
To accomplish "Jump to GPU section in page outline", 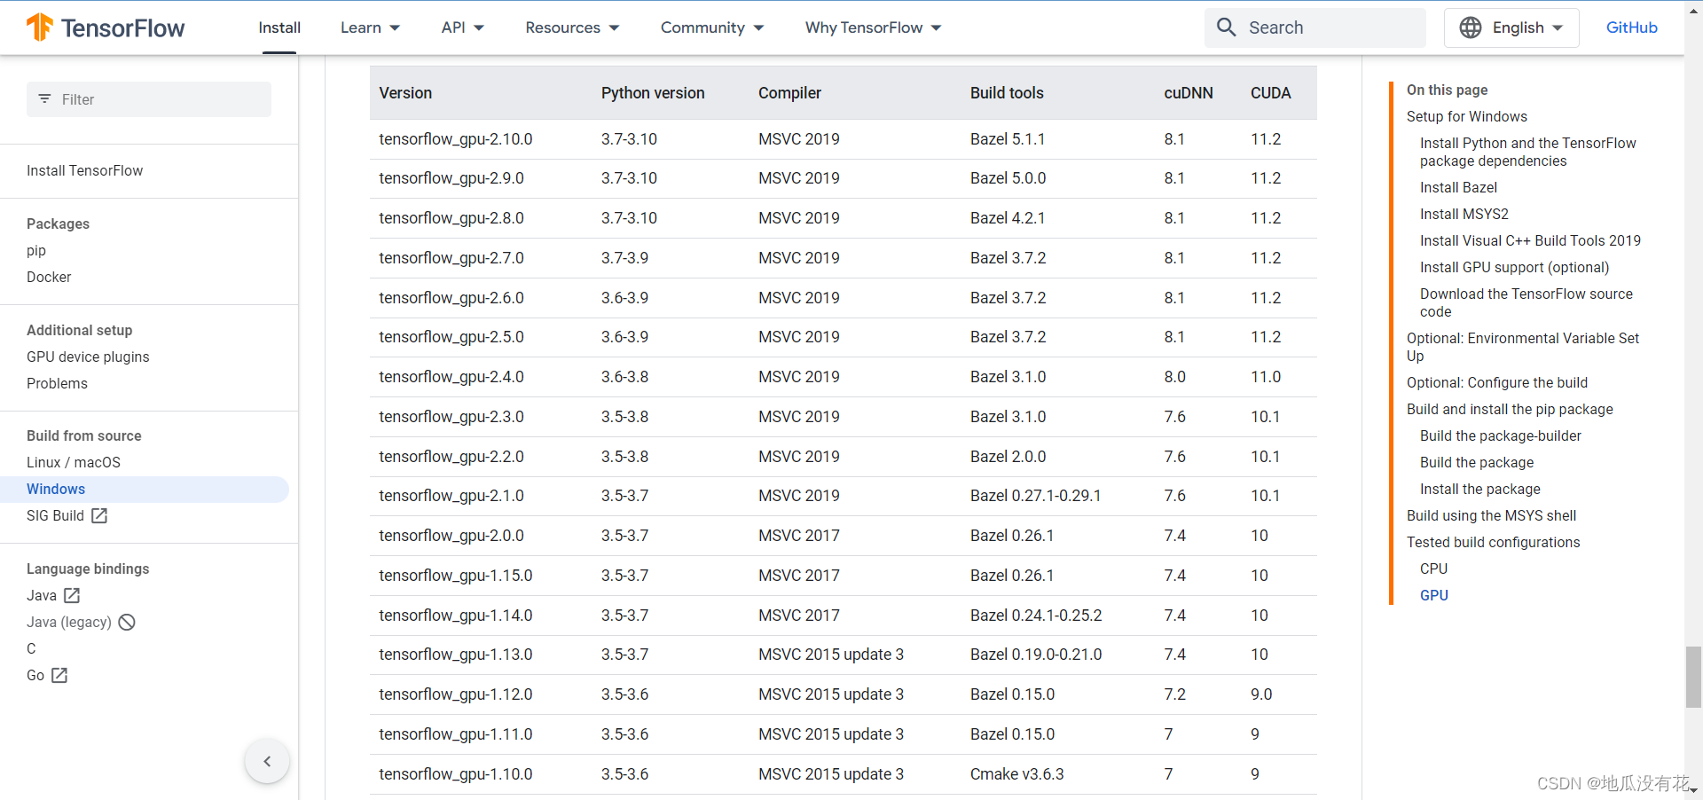I will tap(1433, 595).
